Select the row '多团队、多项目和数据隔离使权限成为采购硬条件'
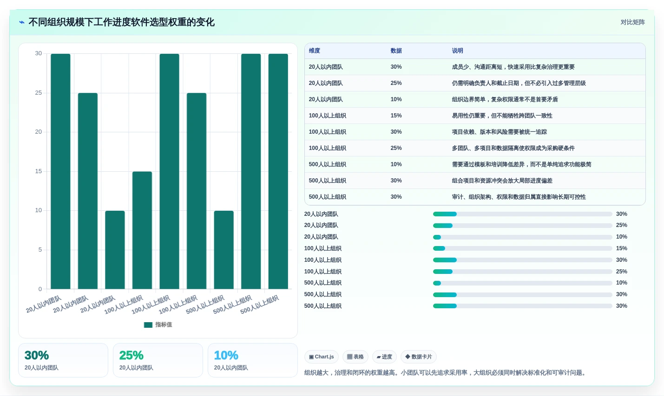Viewport: 664px width, 396px height. coord(475,148)
